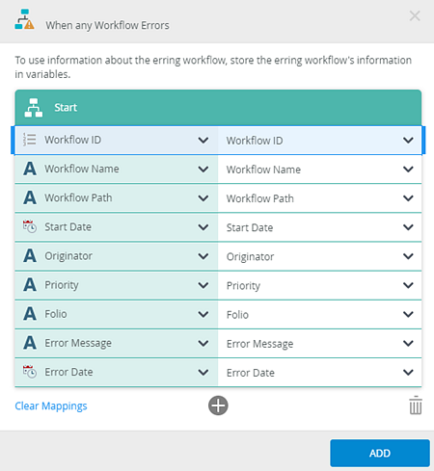This screenshot has width=434, height=471.
Task: Expand left Originator field dropdown
Action: 203,256
